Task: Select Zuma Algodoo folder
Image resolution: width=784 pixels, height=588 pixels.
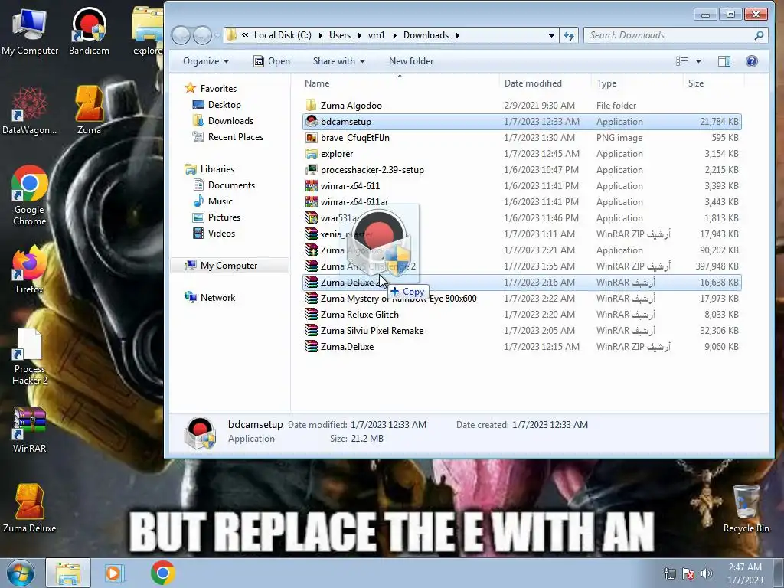Action: [x=522, y=106]
